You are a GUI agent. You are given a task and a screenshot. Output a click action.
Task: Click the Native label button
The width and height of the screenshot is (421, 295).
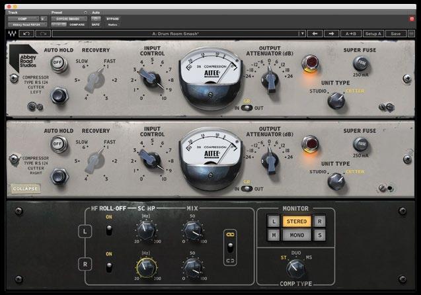[112, 24]
